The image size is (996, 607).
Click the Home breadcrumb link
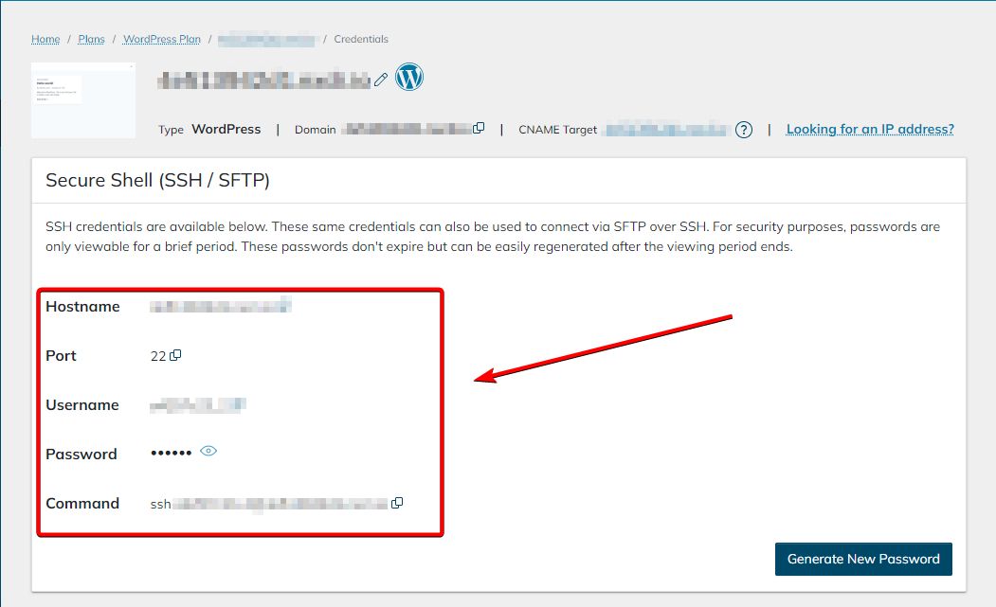(x=45, y=39)
